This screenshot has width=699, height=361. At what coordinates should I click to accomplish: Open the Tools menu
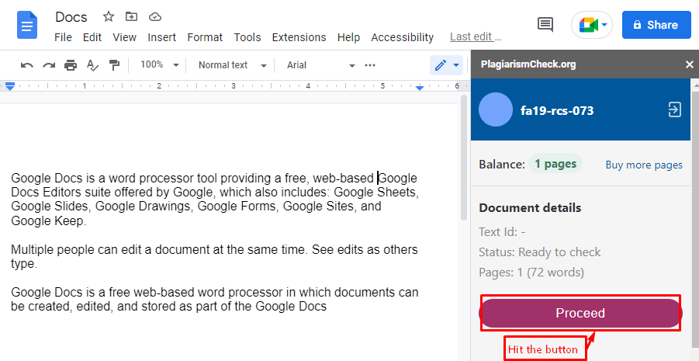(x=247, y=37)
